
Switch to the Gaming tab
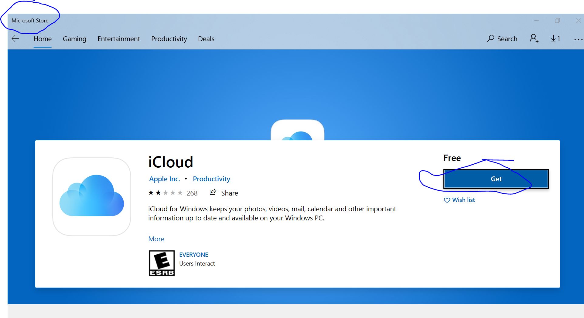click(x=74, y=39)
